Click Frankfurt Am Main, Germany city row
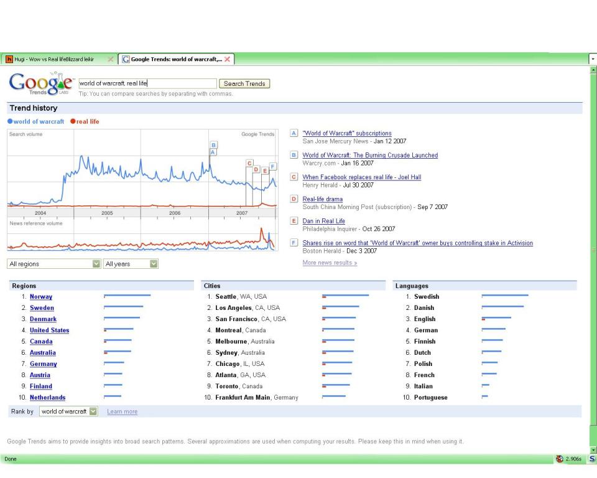597x478 pixels. point(257,397)
